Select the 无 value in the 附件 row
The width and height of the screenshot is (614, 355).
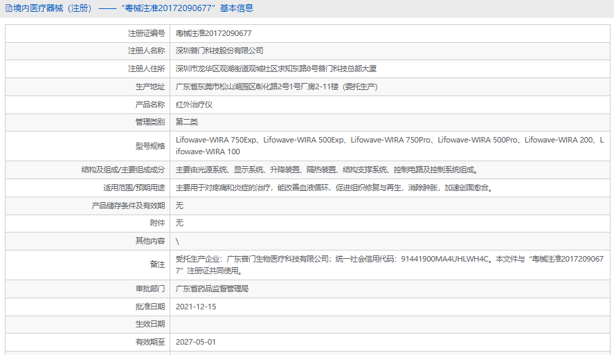coord(179,223)
